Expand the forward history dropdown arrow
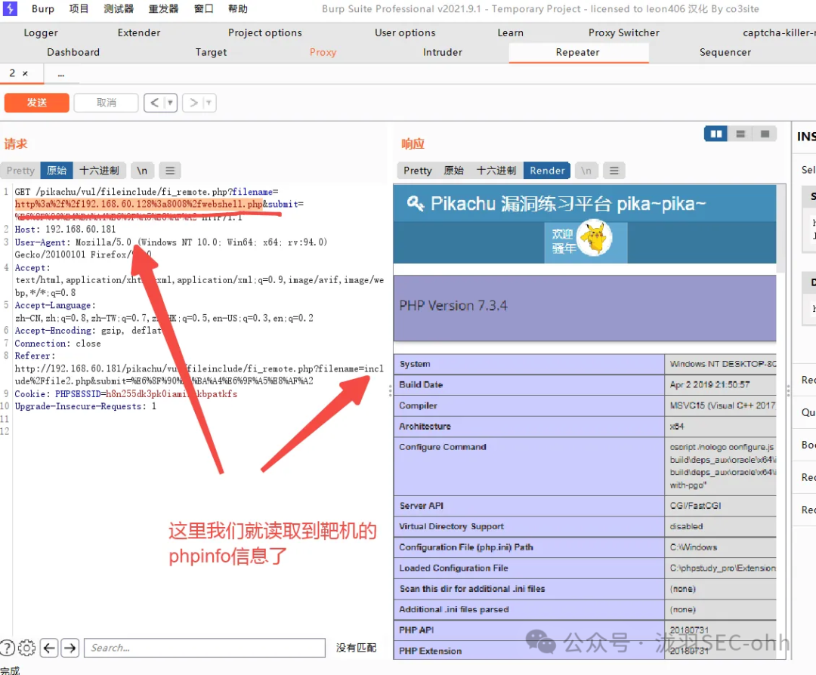The width and height of the screenshot is (816, 675). click(x=209, y=103)
